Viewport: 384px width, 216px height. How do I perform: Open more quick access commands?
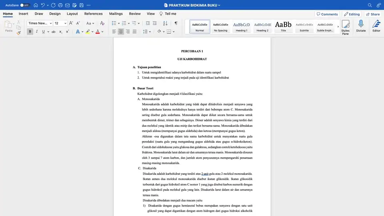(x=89, y=5)
